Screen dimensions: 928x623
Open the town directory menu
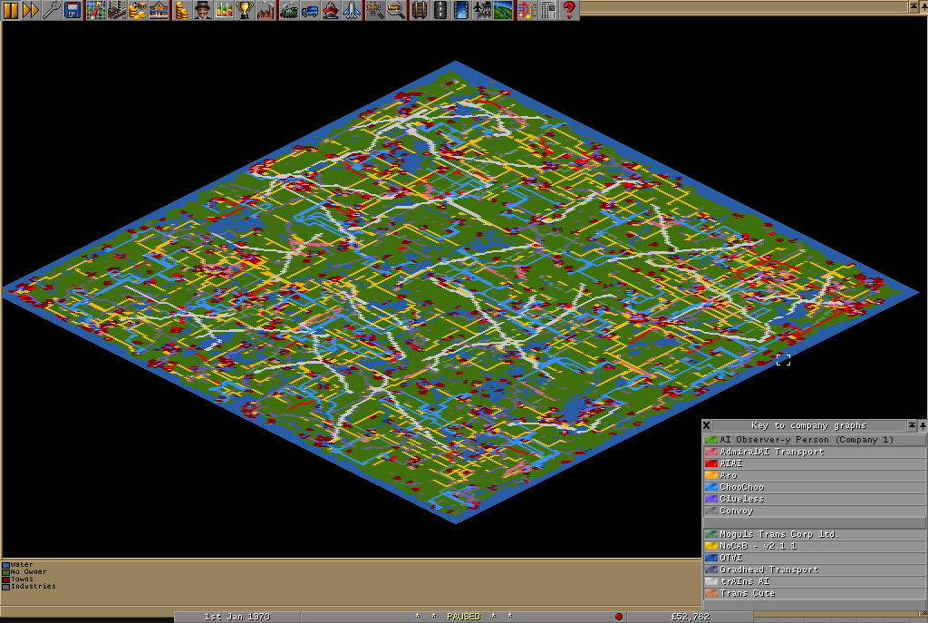[117, 10]
